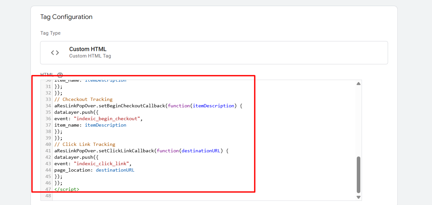This screenshot has width=432, height=205.
Task: Open the Custom HTML tag type selector
Action: pos(214,53)
